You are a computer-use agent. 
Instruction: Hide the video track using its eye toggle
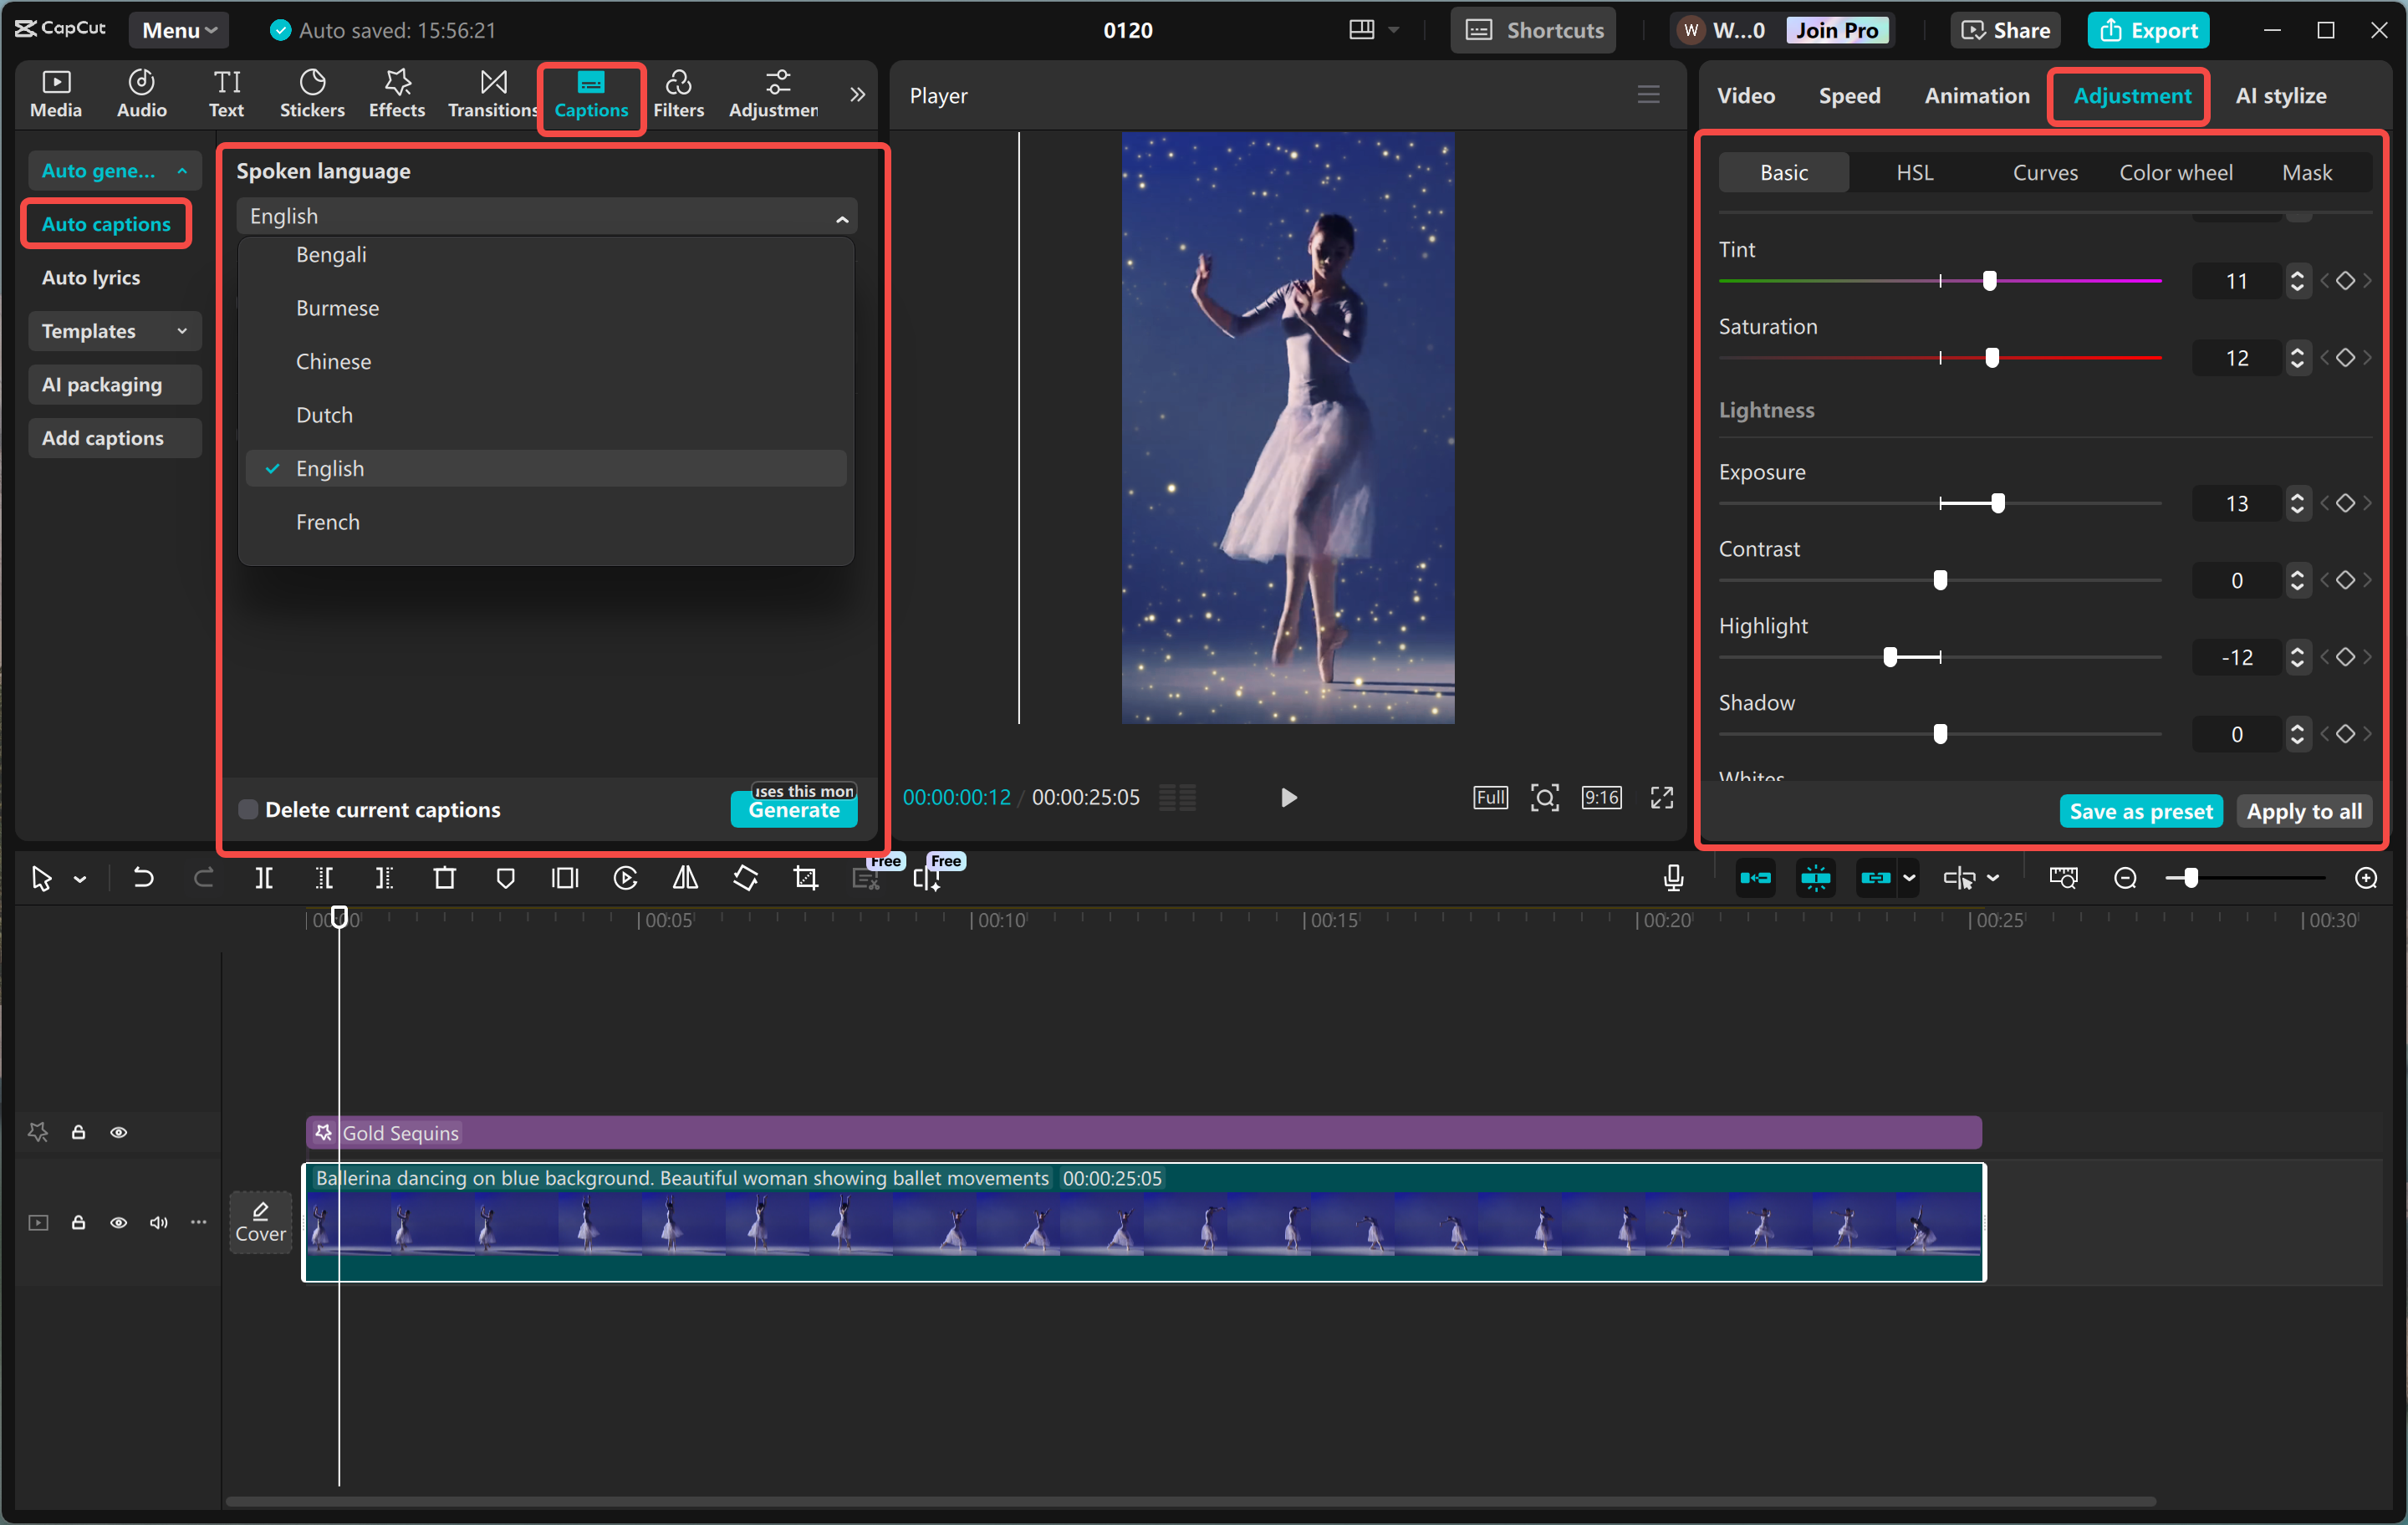[x=119, y=1223]
